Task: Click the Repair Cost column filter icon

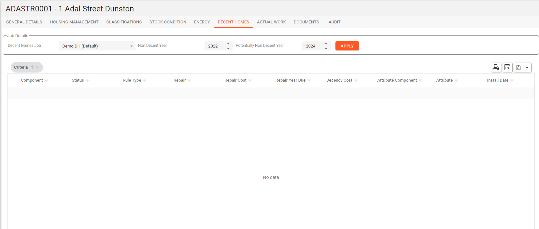Action: coord(250,80)
